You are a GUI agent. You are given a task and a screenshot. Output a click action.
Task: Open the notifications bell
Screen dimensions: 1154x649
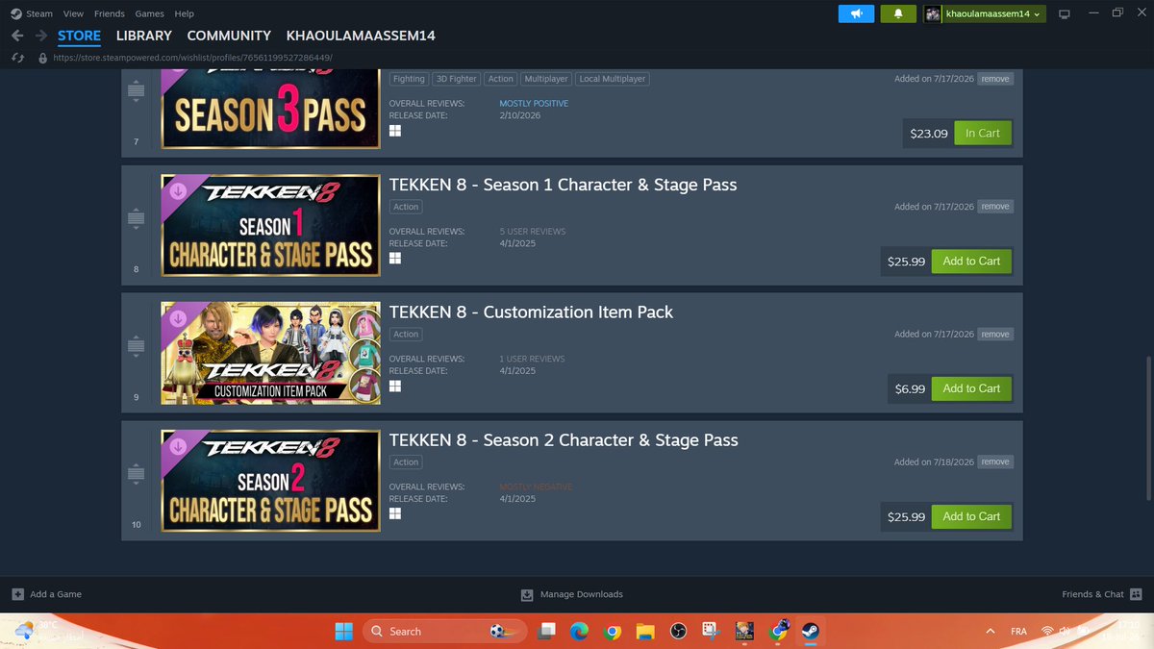click(x=898, y=13)
